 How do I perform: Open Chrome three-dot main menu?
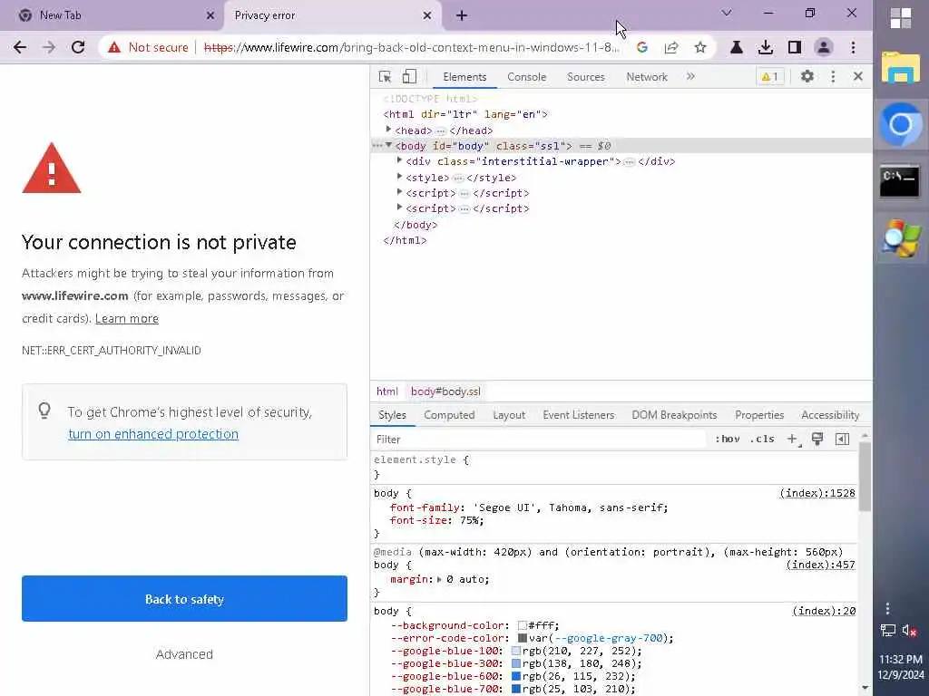tap(853, 47)
